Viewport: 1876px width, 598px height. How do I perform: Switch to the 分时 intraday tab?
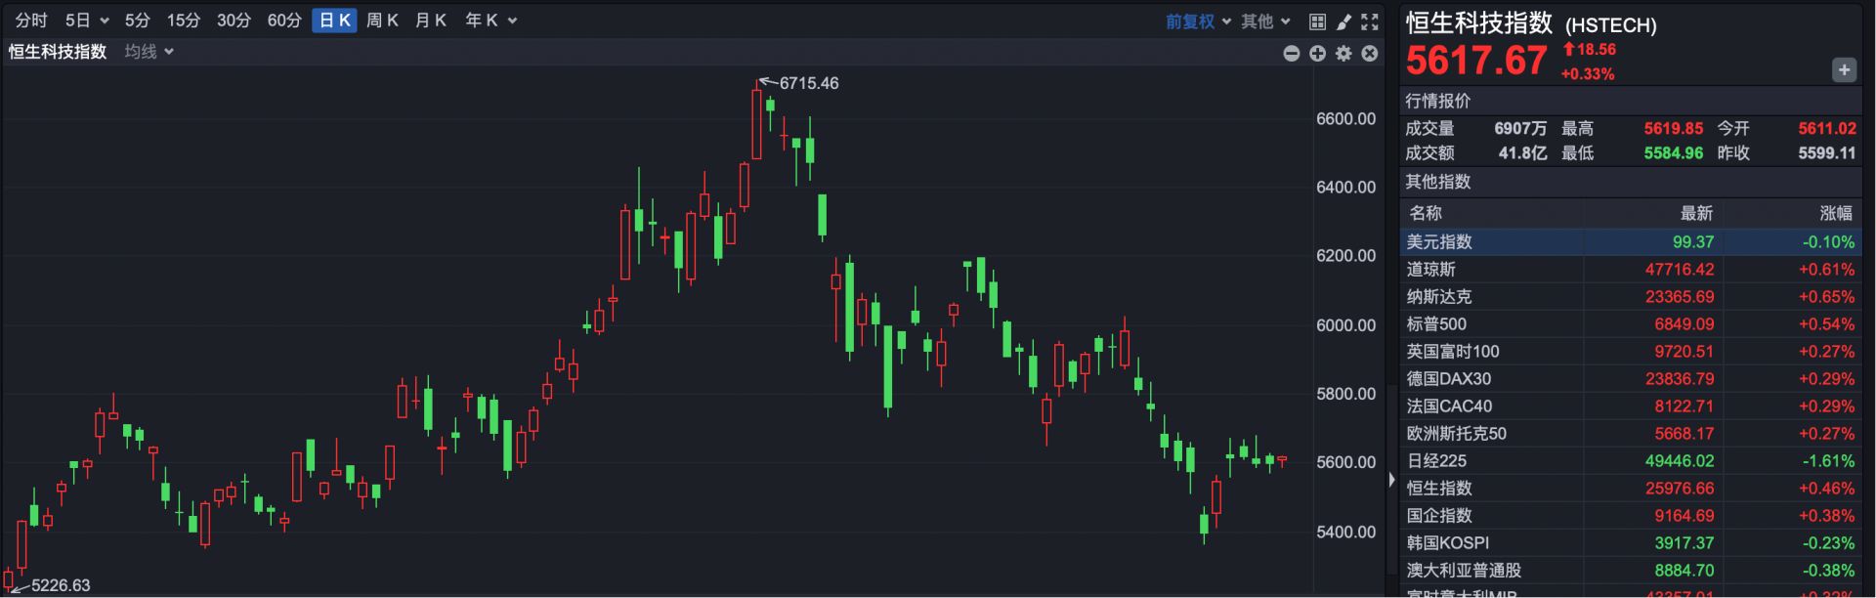pyautogui.click(x=31, y=21)
